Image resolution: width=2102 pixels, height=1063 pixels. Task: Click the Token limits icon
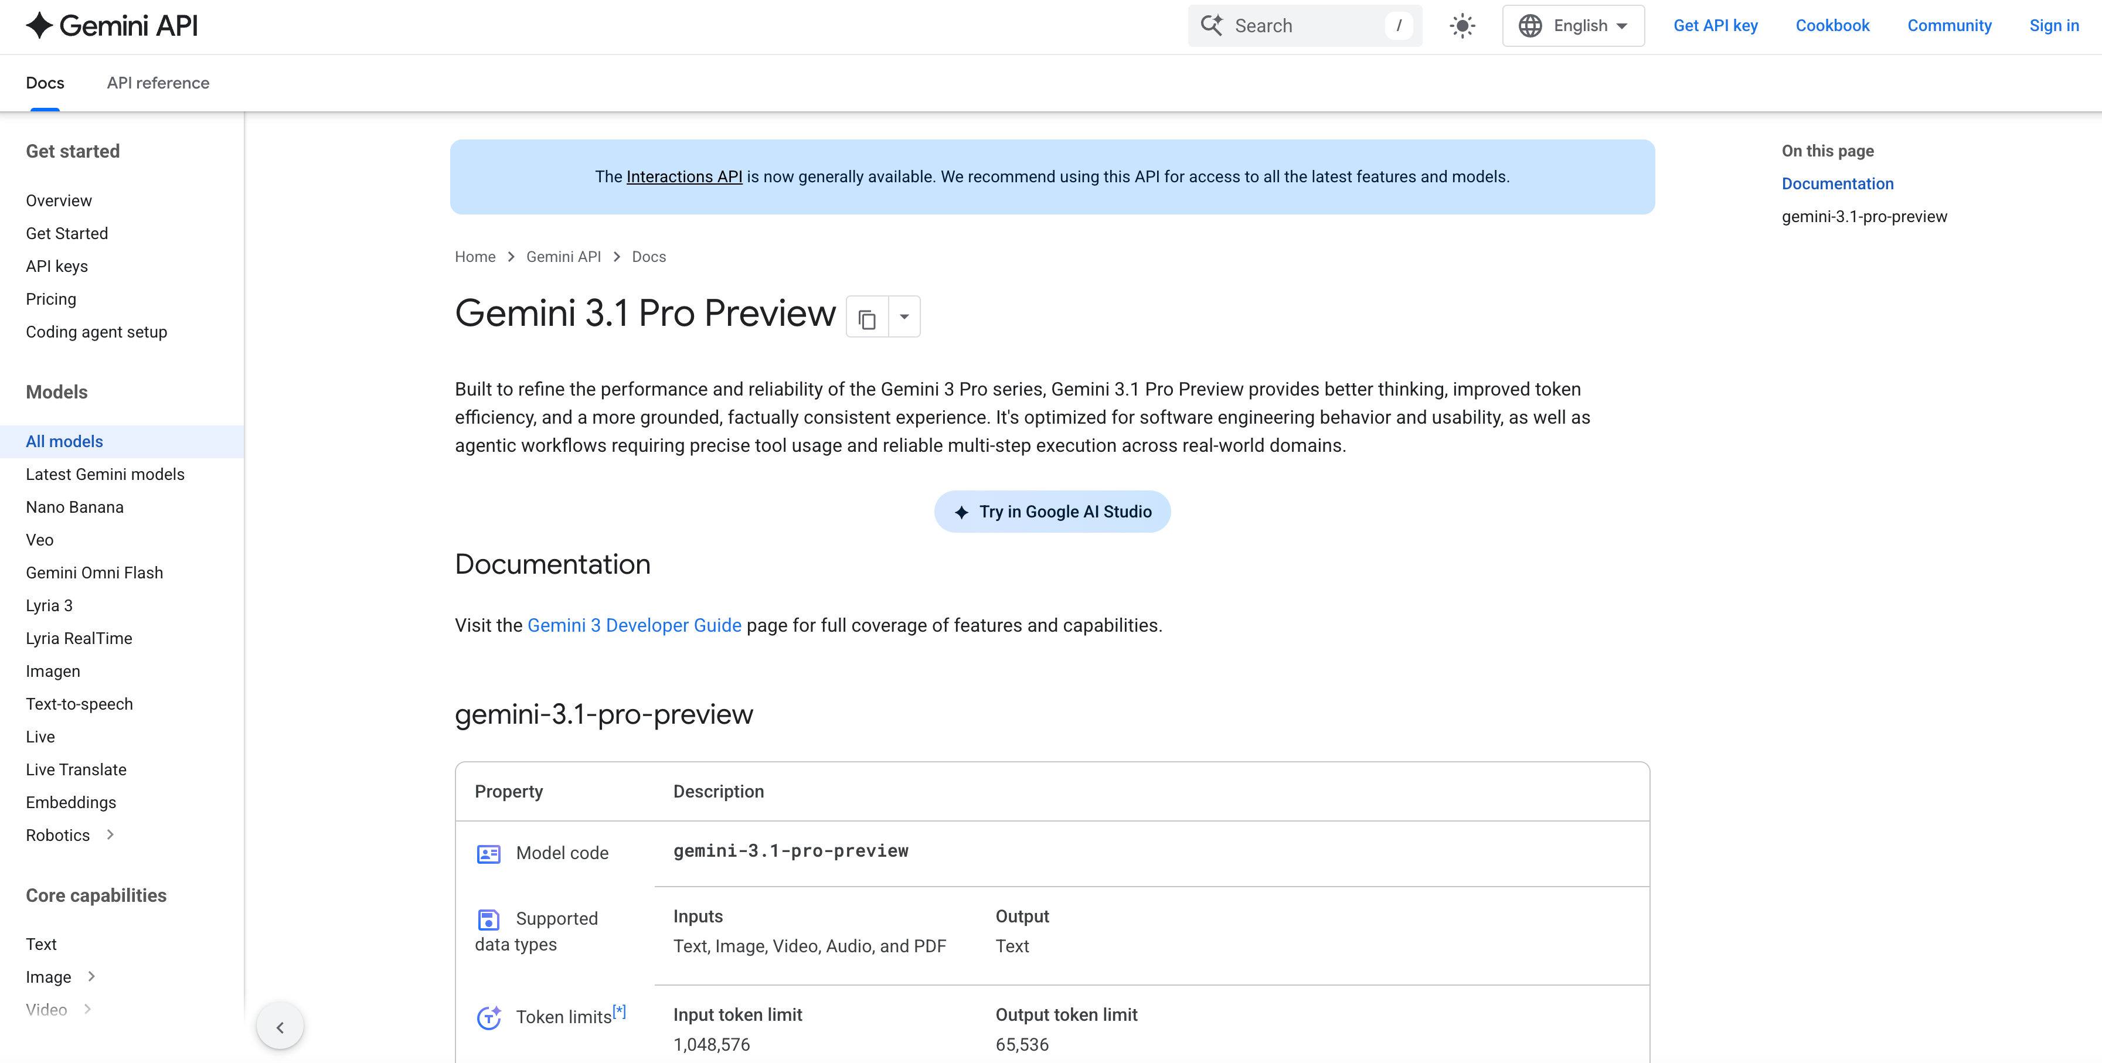[x=489, y=1017]
